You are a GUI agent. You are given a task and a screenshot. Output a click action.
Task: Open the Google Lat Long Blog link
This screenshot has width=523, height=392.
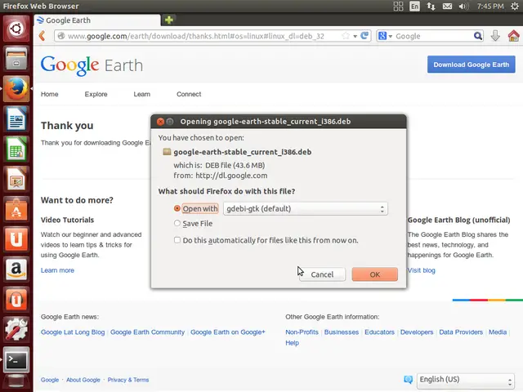click(73, 332)
